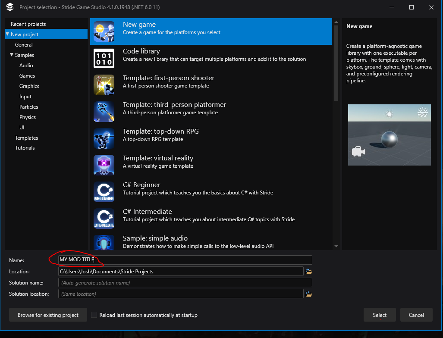The height and width of the screenshot is (338, 443).
Task: Choose the 'C# Beginner' title text
Action: pyautogui.click(x=141, y=185)
